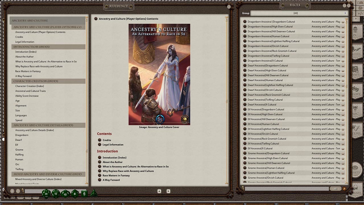The width and height of the screenshot is (364, 205).
Task: Toggle the All filter in the Races search bar
Action: pos(336,188)
